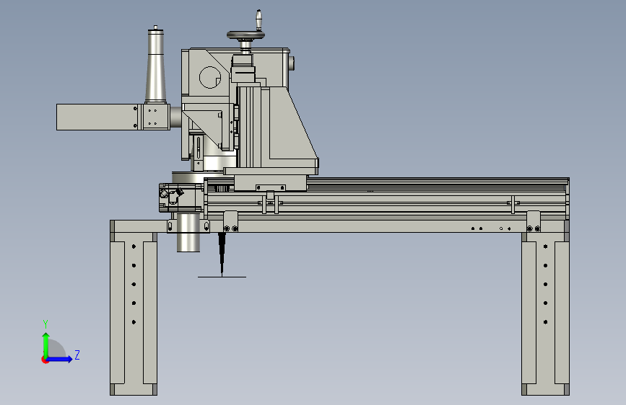Click the blue Z axis arrow of triad
This screenshot has height=405, width=626.
[60, 359]
